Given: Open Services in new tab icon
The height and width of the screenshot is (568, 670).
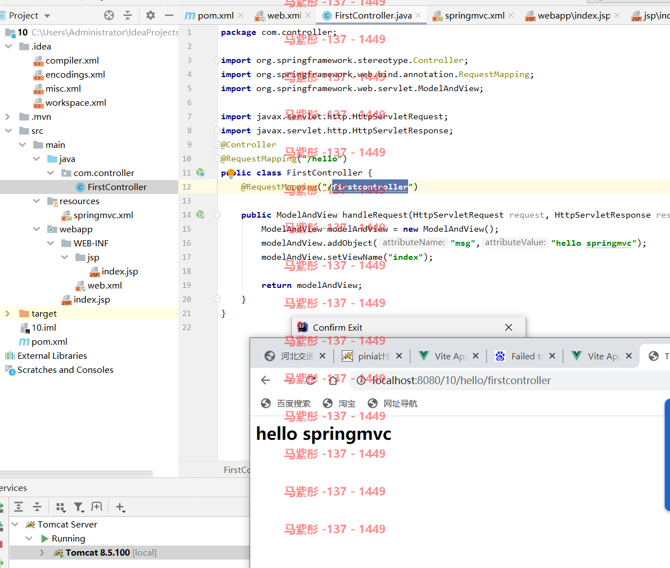Looking at the screenshot, I should pos(97,507).
